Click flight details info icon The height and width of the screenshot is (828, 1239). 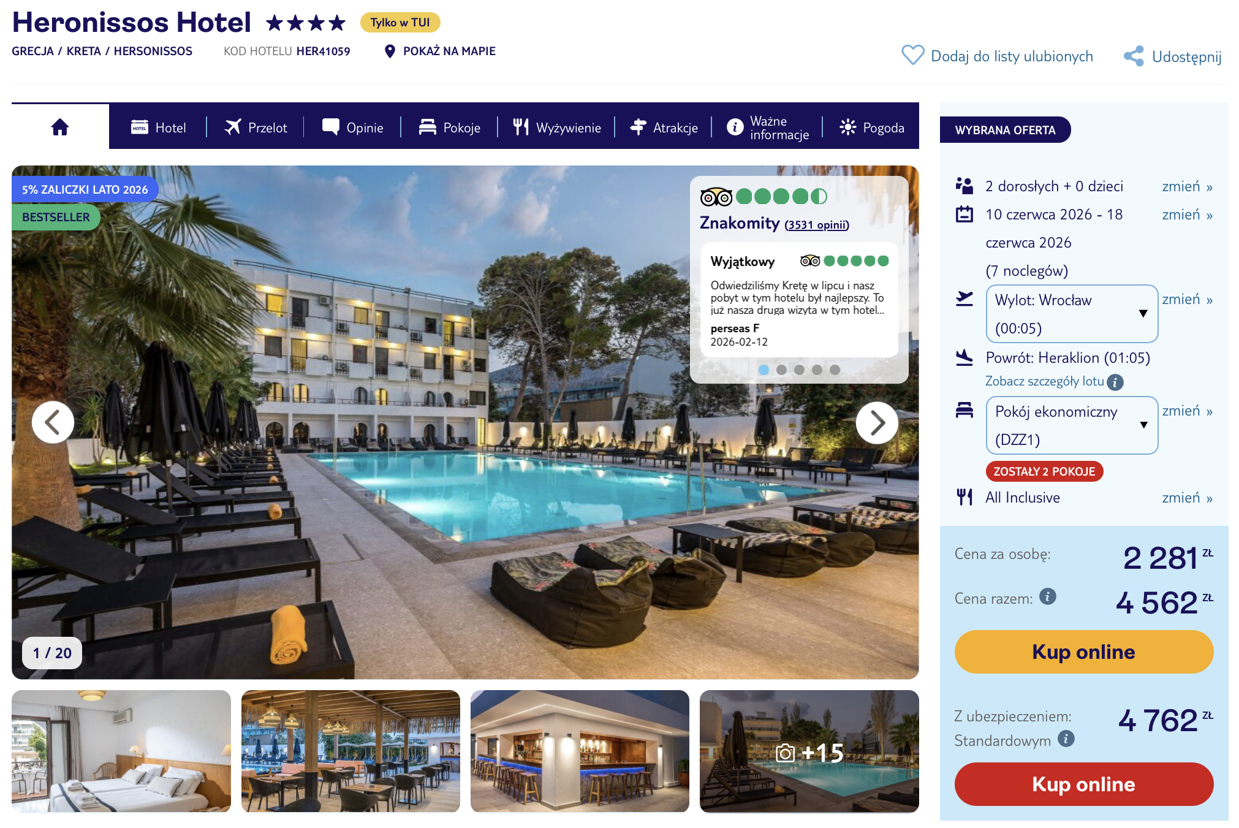(x=1115, y=382)
